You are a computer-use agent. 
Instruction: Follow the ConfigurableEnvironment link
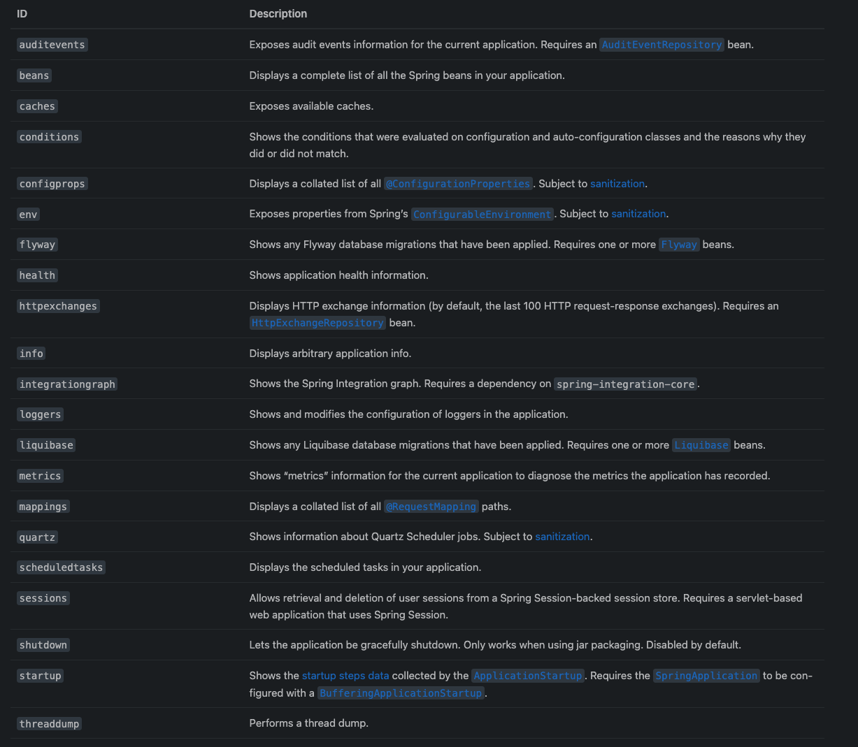coord(482,215)
